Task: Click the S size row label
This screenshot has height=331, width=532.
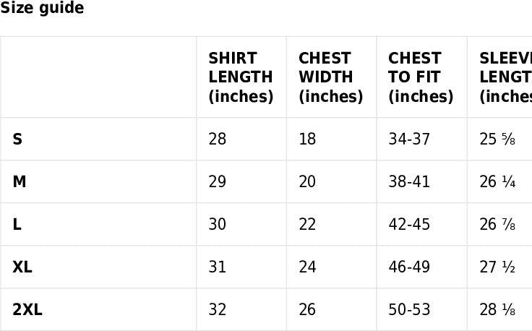Action: 17,139
